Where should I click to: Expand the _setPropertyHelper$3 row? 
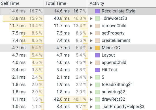91,107
